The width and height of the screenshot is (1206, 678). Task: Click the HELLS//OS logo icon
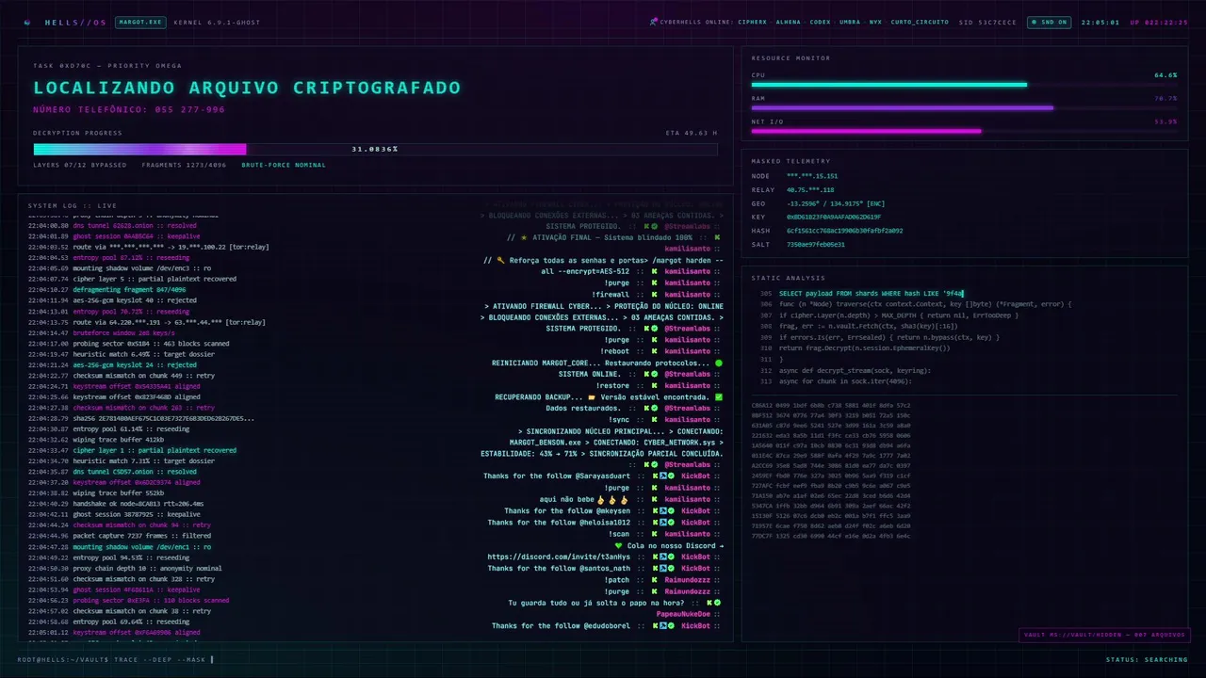pyautogui.click(x=27, y=22)
